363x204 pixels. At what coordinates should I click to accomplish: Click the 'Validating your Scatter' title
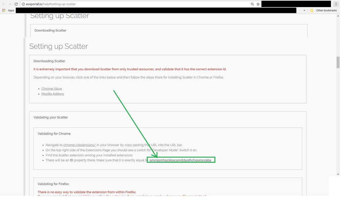51,117
